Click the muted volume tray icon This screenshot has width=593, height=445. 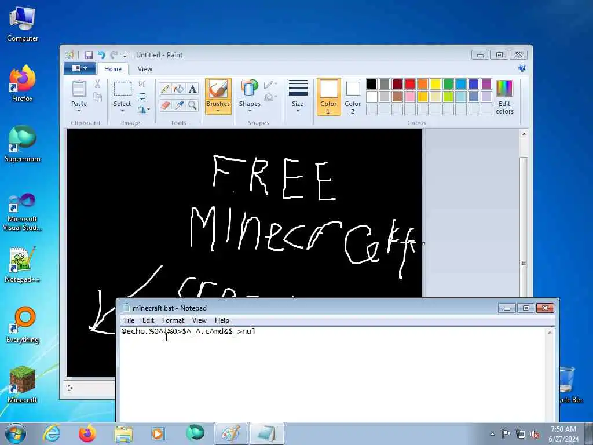535,434
